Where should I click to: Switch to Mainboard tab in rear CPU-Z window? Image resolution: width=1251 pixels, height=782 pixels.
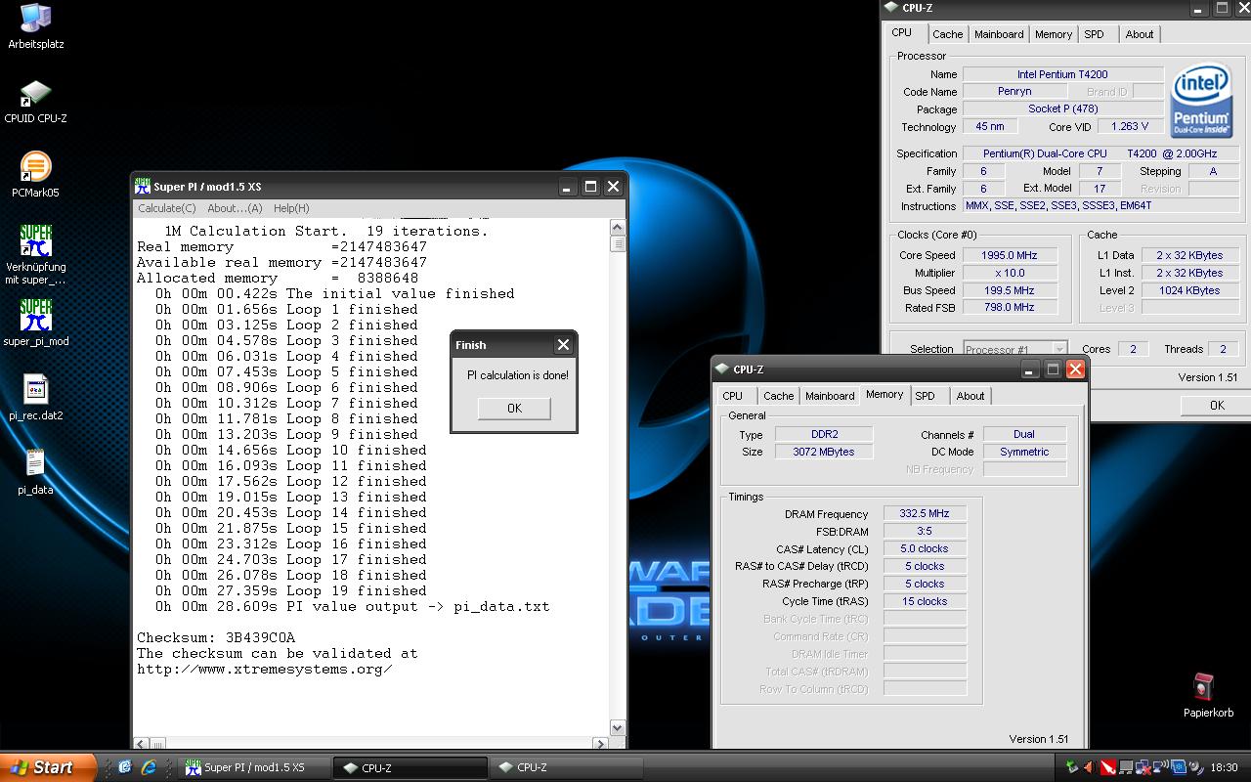tap(999, 34)
